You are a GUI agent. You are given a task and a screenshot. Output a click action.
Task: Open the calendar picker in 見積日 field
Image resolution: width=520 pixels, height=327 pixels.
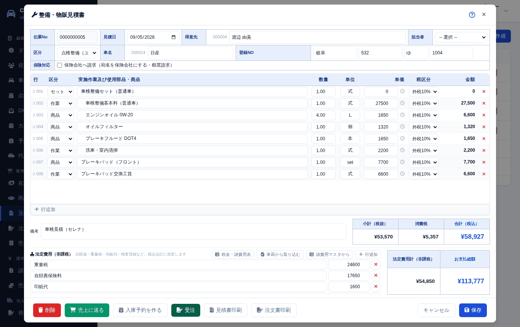coord(174,37)
